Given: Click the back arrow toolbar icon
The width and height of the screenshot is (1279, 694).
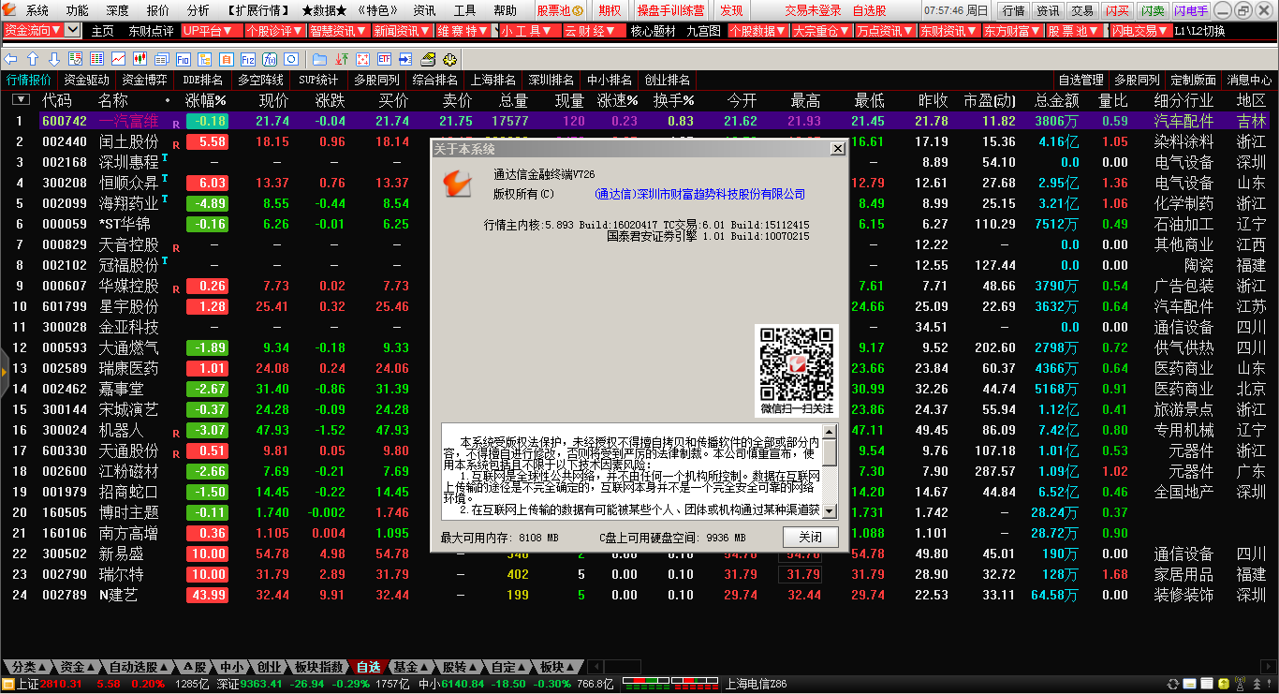Looking at the screenshot, I should pos(10,59).
